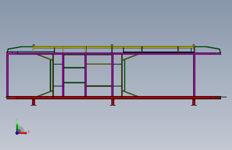Select the leftmost purple vertical end post
This screenshot has height=150, width=232.
pyautogui.click(x=7, y=76)
